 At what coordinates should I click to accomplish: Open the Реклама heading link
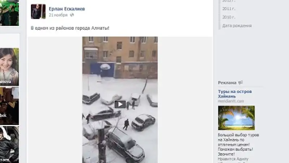click(227, 83)
